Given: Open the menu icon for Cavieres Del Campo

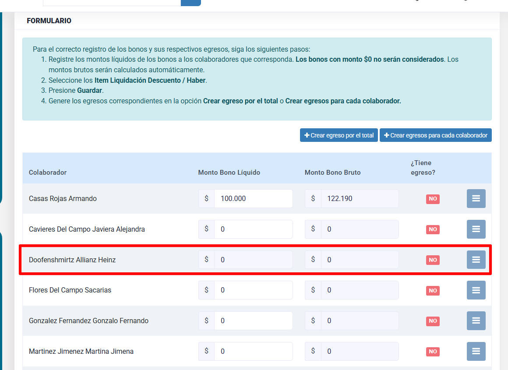Looking at the screenshot, I should 476,229.
